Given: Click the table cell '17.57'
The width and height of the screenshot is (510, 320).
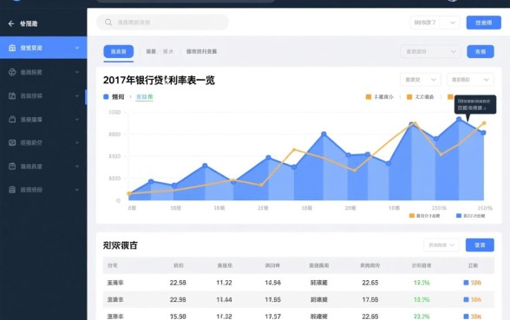Looking at the screenshot, I should [272, 316].
